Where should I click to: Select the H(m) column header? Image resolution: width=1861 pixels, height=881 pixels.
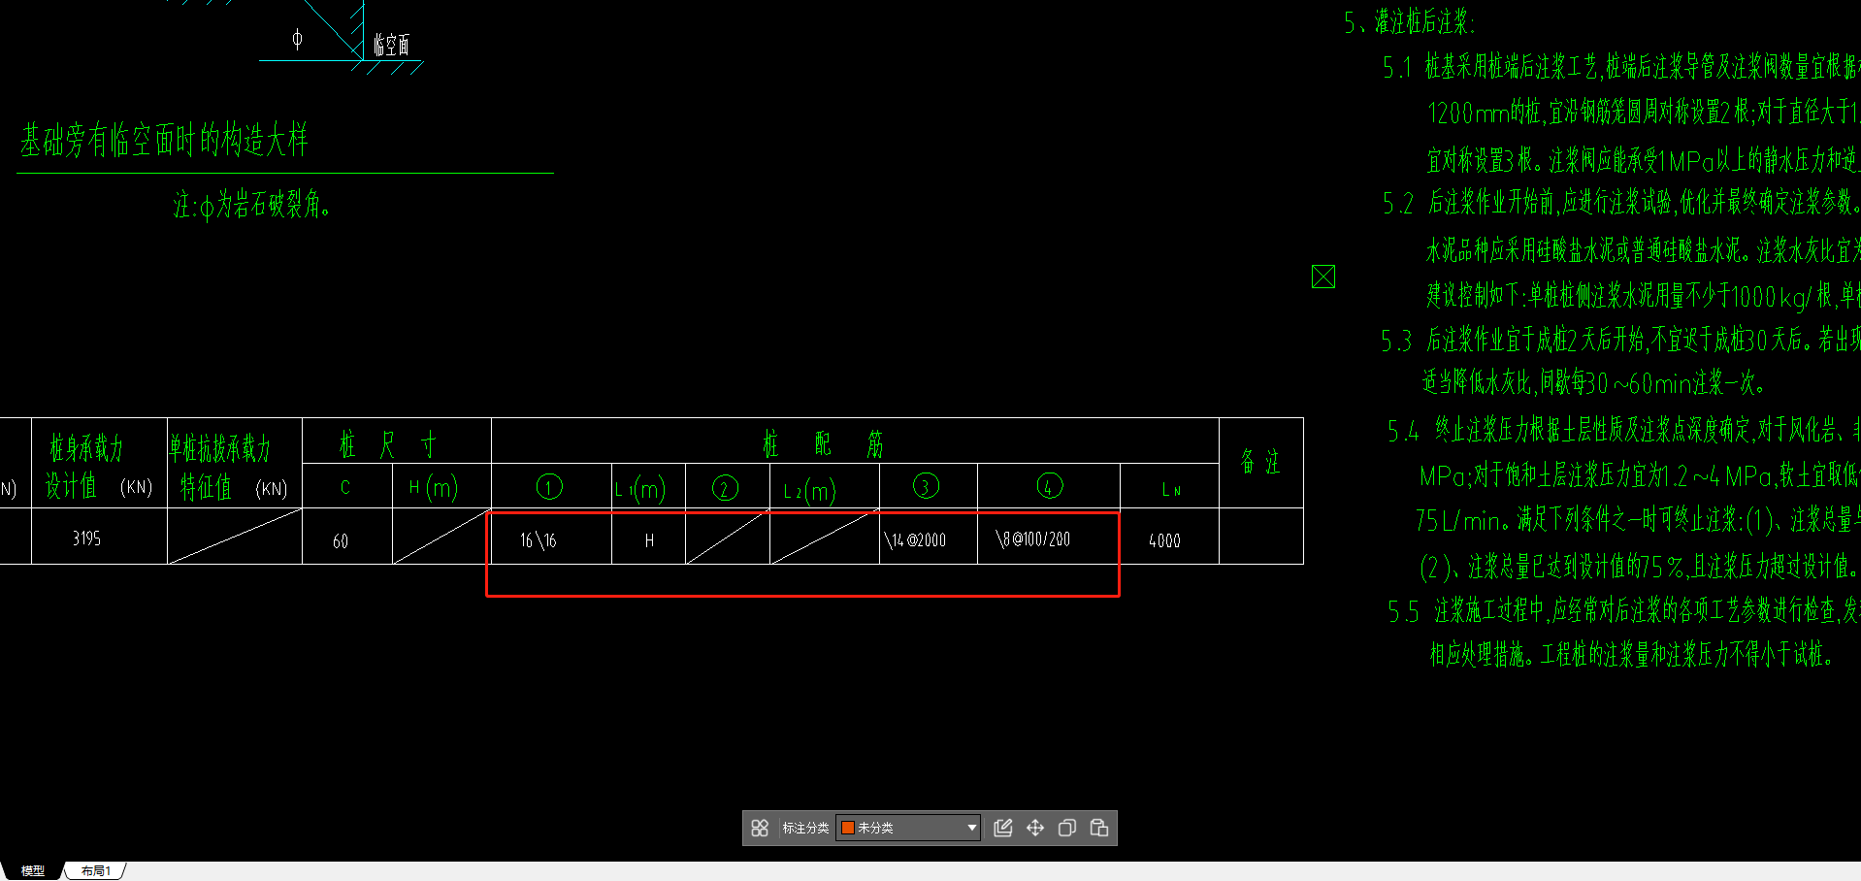tap(434, 487)
